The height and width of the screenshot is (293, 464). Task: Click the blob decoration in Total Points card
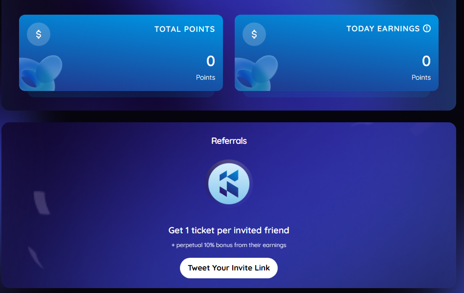[x=41, y=73]
